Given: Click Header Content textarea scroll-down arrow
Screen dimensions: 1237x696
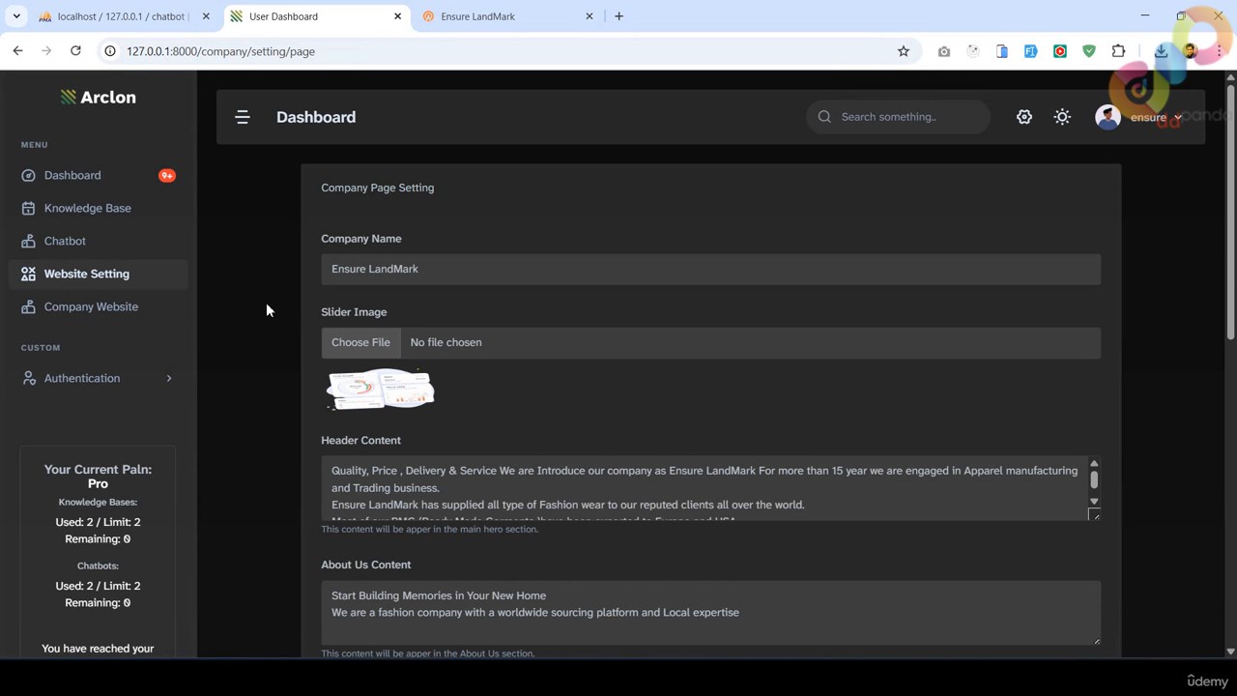Looking at the screenshot, I should [x=1094, y=501].
